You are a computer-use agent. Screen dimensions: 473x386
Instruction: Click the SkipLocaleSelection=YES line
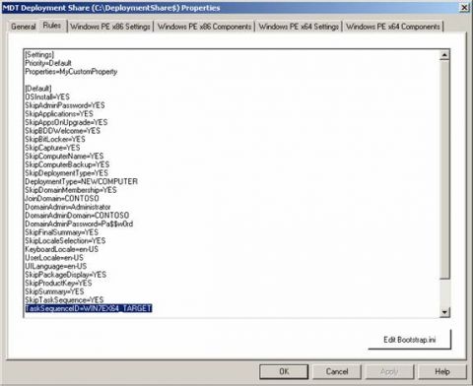coord(65,241)
